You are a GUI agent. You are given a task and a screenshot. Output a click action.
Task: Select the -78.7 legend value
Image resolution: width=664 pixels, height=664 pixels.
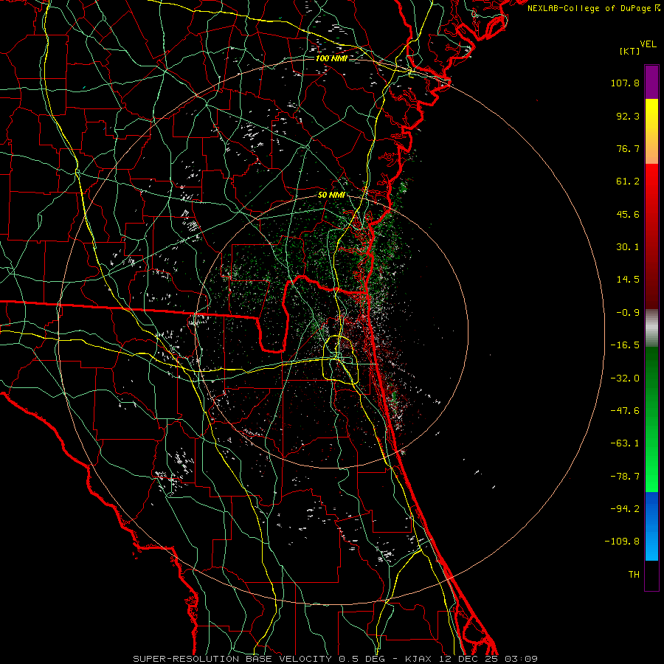[x=625, y=477]
